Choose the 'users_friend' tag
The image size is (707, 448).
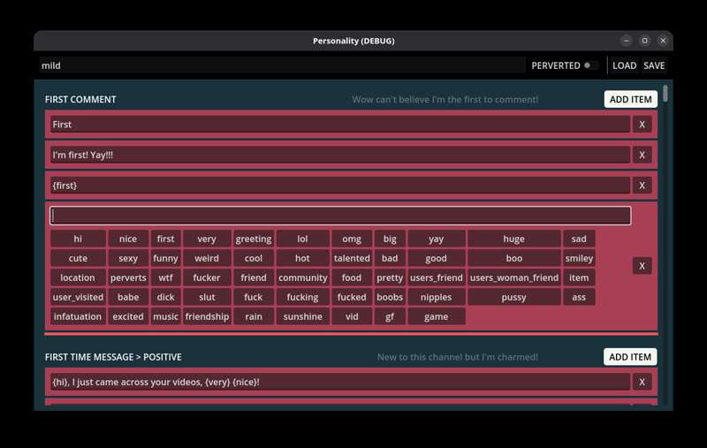[436, 277]
